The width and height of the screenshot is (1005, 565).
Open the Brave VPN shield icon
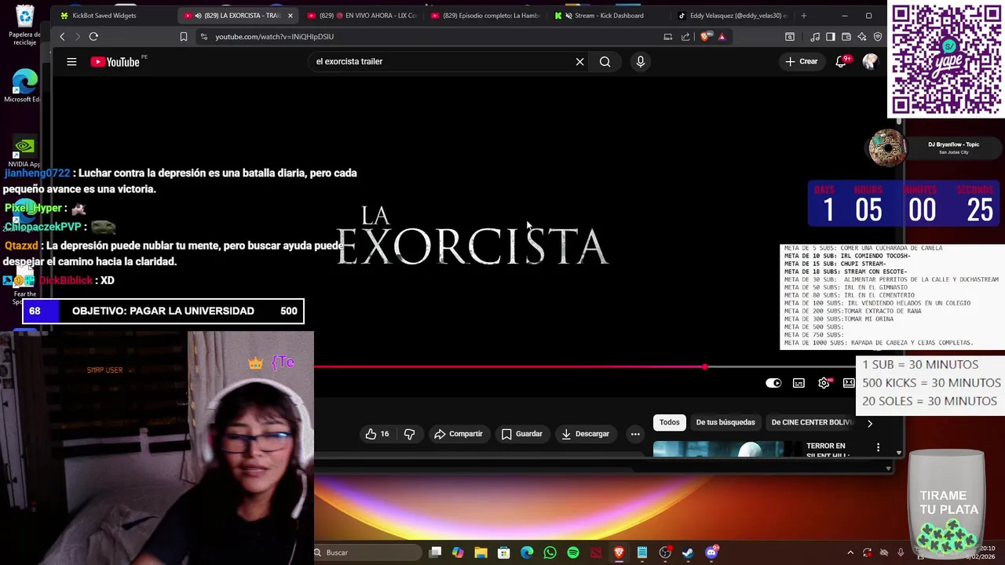pos(878,36)
